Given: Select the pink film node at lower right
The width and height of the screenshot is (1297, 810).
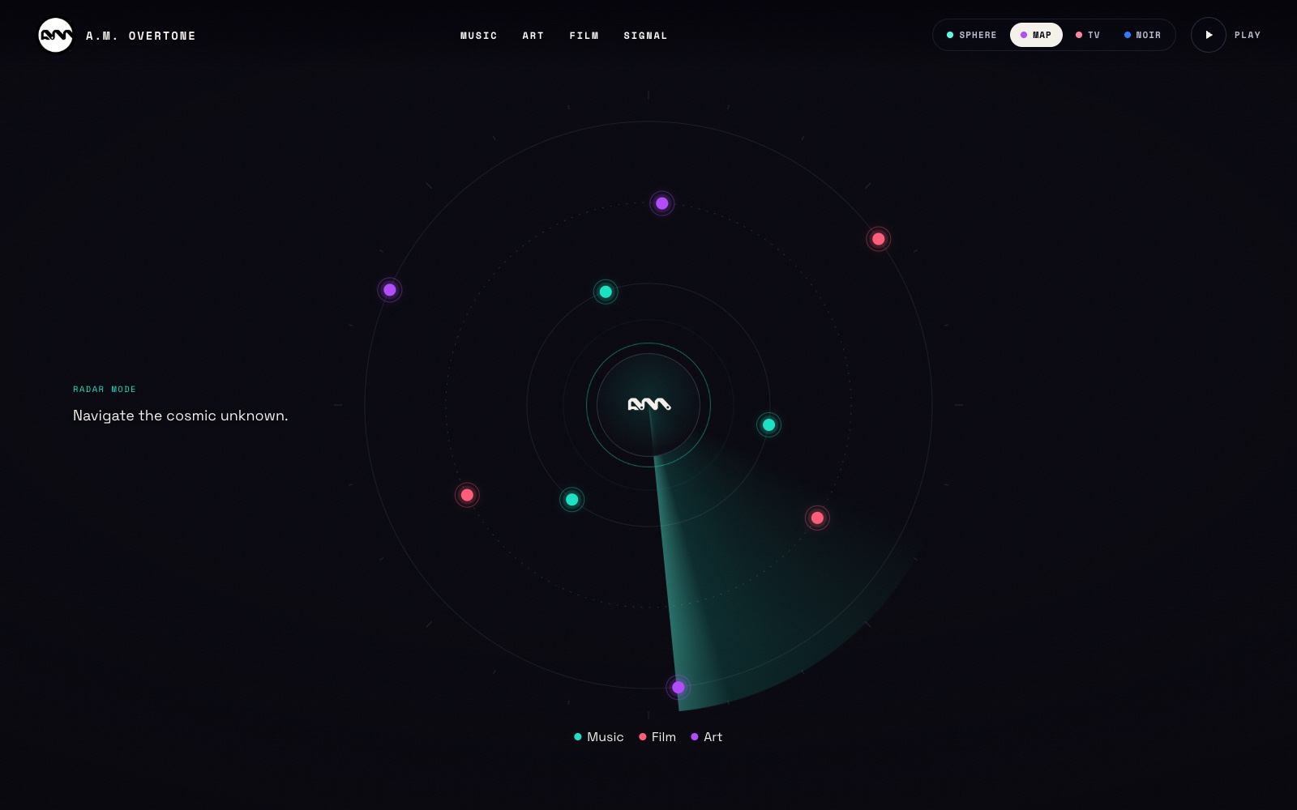Looking at the screenshot, I should pos(817,518).
